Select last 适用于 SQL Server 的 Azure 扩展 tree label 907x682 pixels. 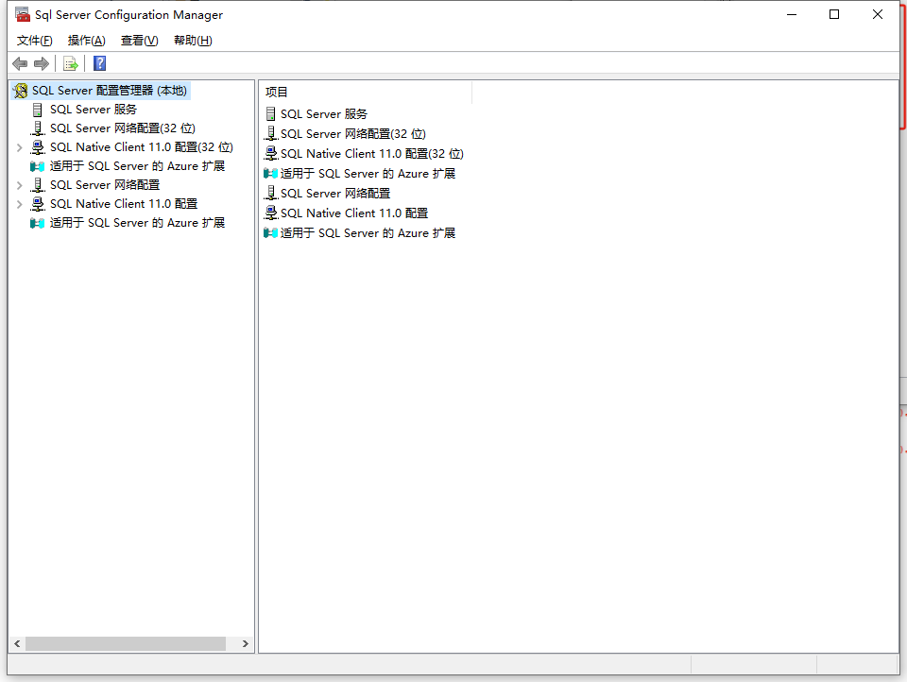[x=137, y=223]
